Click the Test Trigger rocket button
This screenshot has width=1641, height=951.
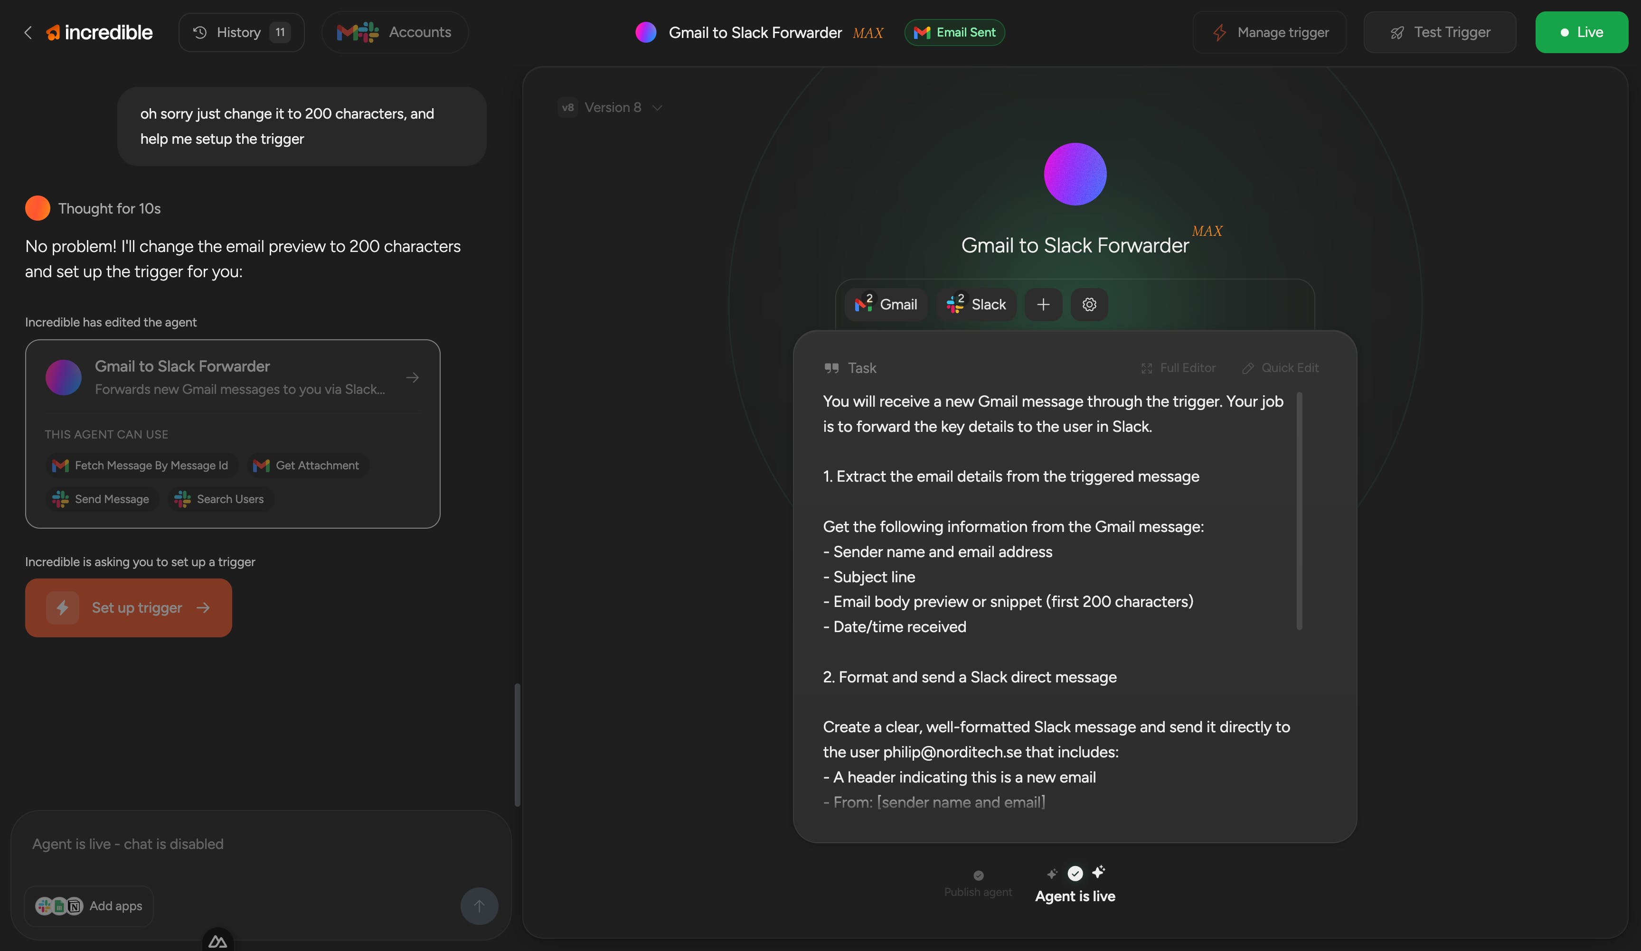click(x=1439, y=33)
